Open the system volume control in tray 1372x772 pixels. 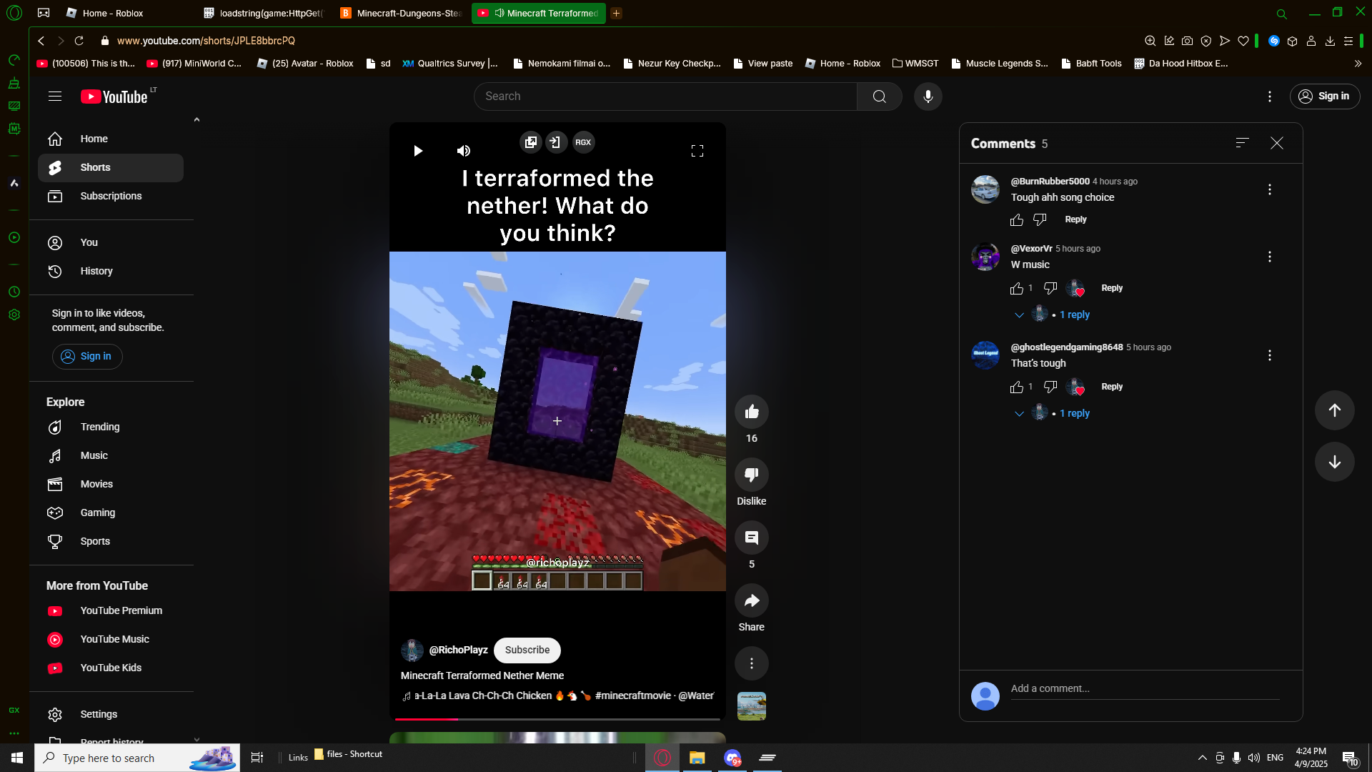pos(1253,758)
